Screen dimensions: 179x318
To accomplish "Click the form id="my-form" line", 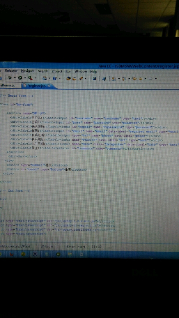I will point(17,105).
